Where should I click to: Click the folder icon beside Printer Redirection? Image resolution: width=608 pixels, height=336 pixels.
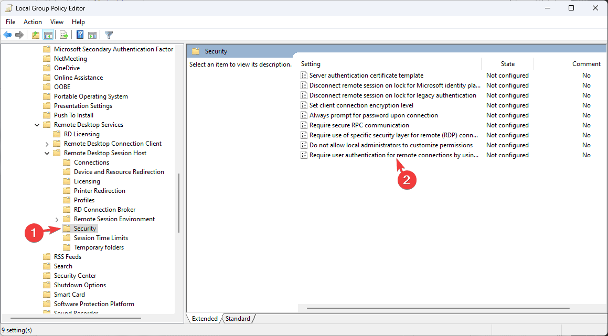tap(67, 191)
